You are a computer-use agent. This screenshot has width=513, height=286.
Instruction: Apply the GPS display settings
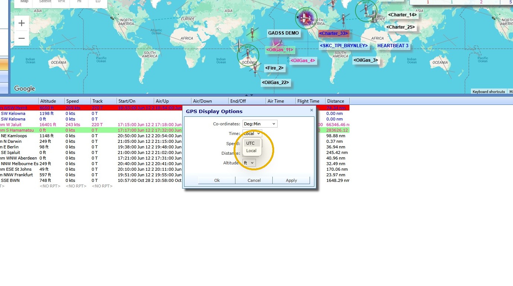291,180
